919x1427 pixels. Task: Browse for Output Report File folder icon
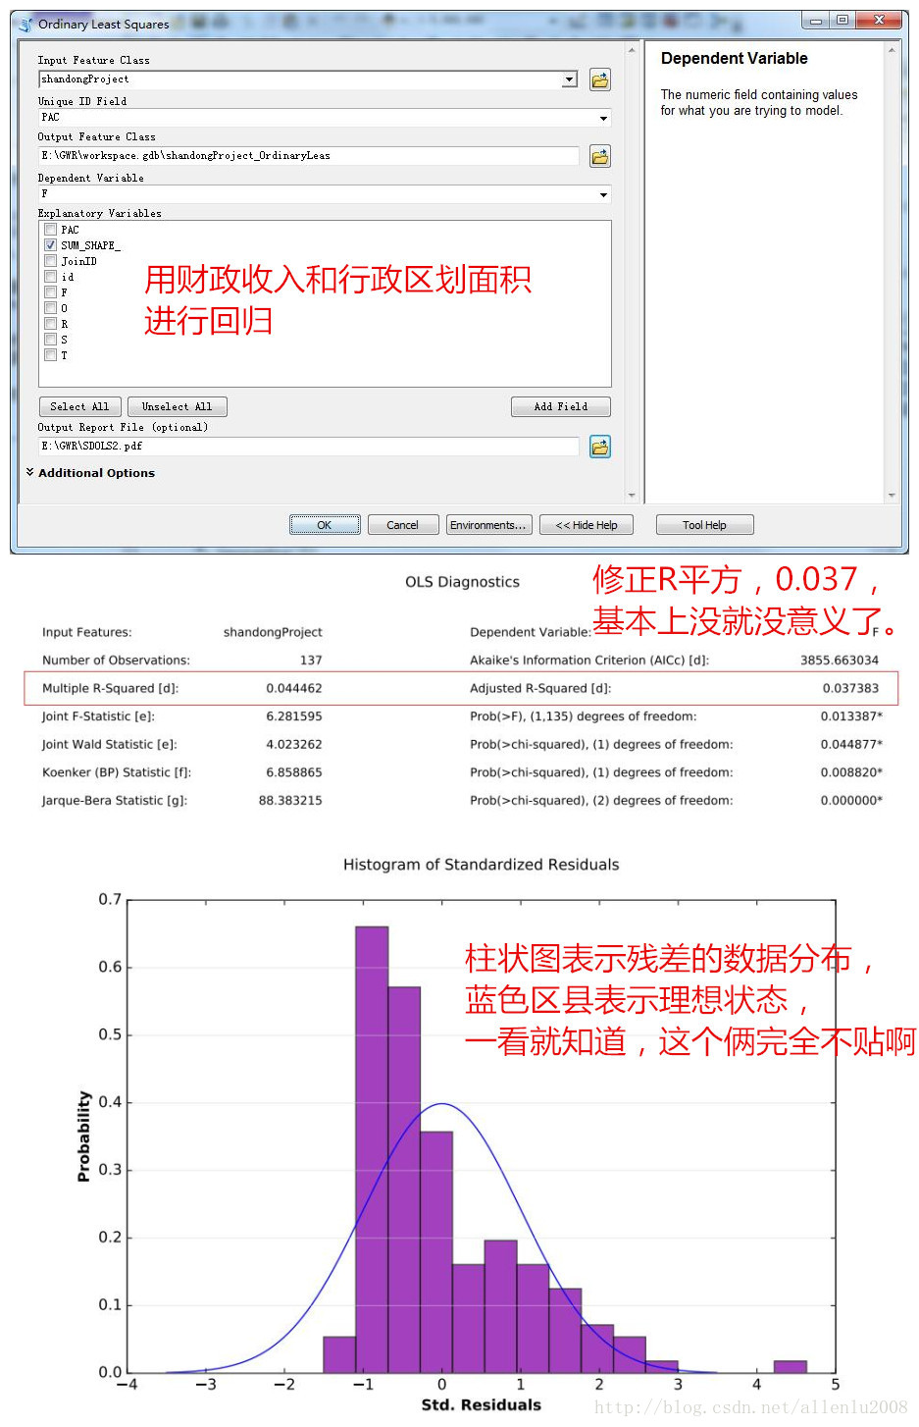[x=600, y=447]
